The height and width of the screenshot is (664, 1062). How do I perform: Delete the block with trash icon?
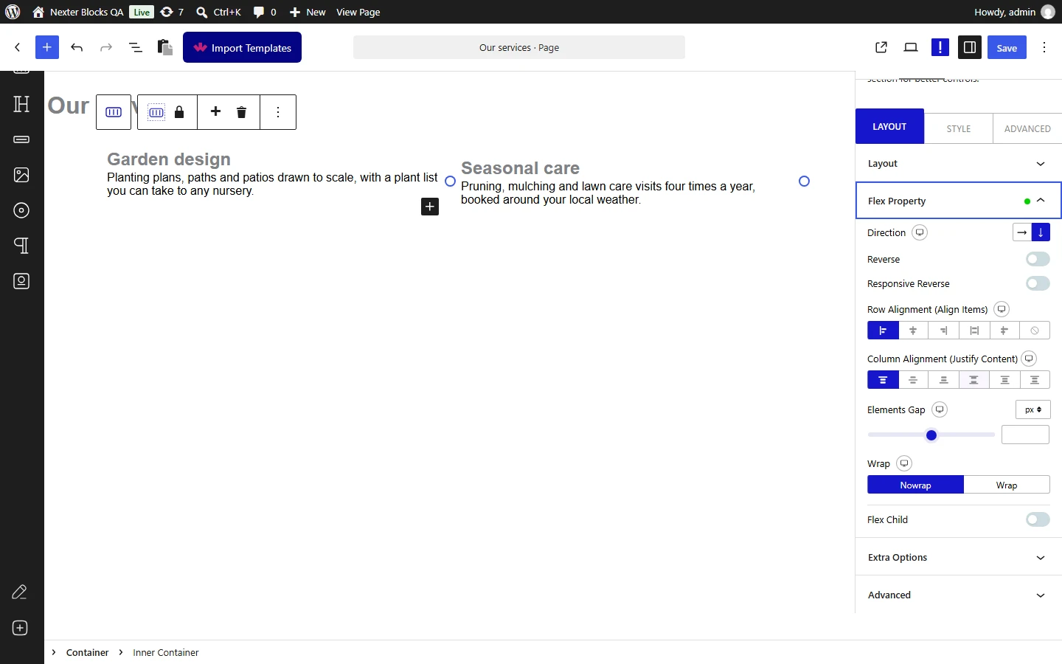point(241,112)
